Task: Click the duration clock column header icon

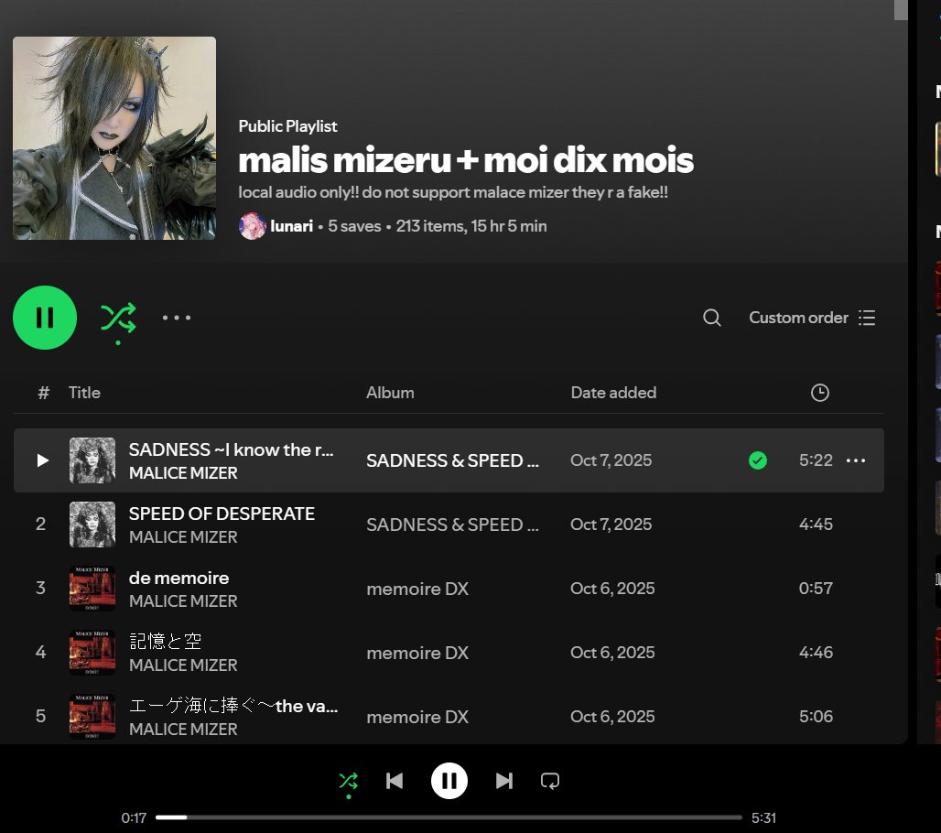Action: pos(820,393)
